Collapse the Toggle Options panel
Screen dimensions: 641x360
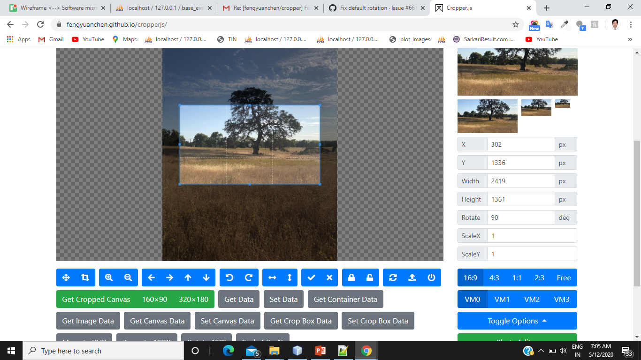[x=517, y=321]
